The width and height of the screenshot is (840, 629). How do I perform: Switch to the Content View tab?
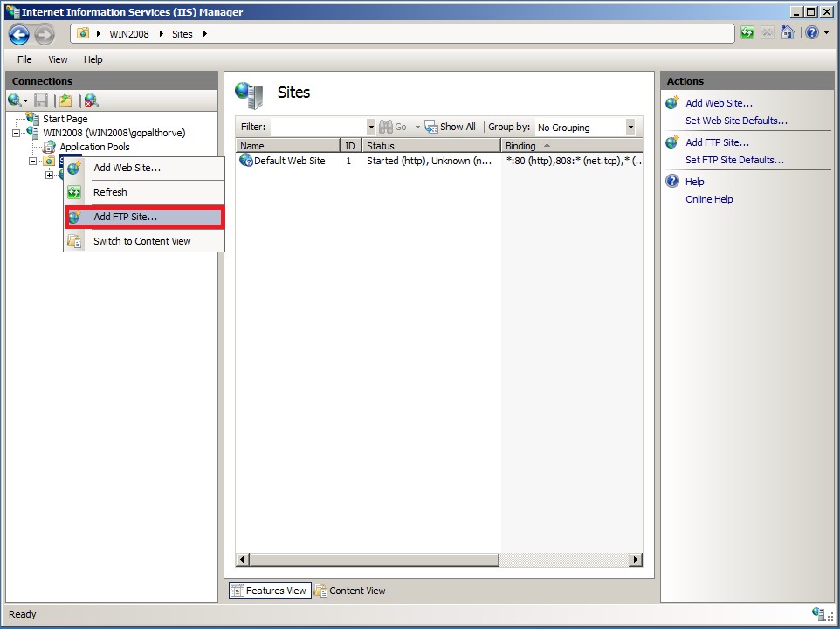tap(349, 591)
